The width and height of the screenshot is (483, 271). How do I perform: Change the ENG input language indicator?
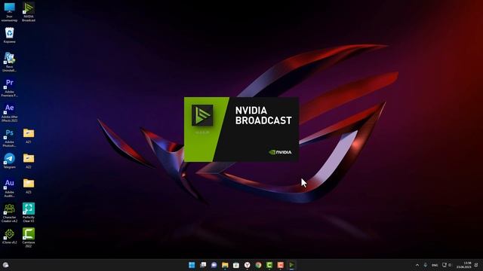point(435,265)
